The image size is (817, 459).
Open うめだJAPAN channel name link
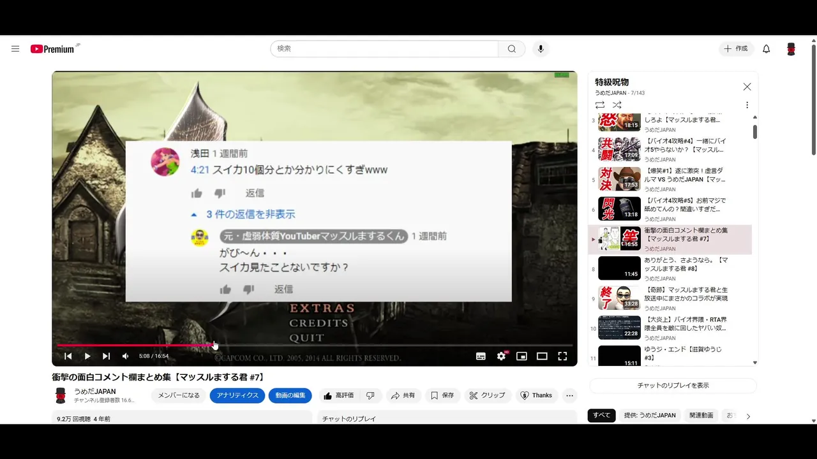pos(95,391)
